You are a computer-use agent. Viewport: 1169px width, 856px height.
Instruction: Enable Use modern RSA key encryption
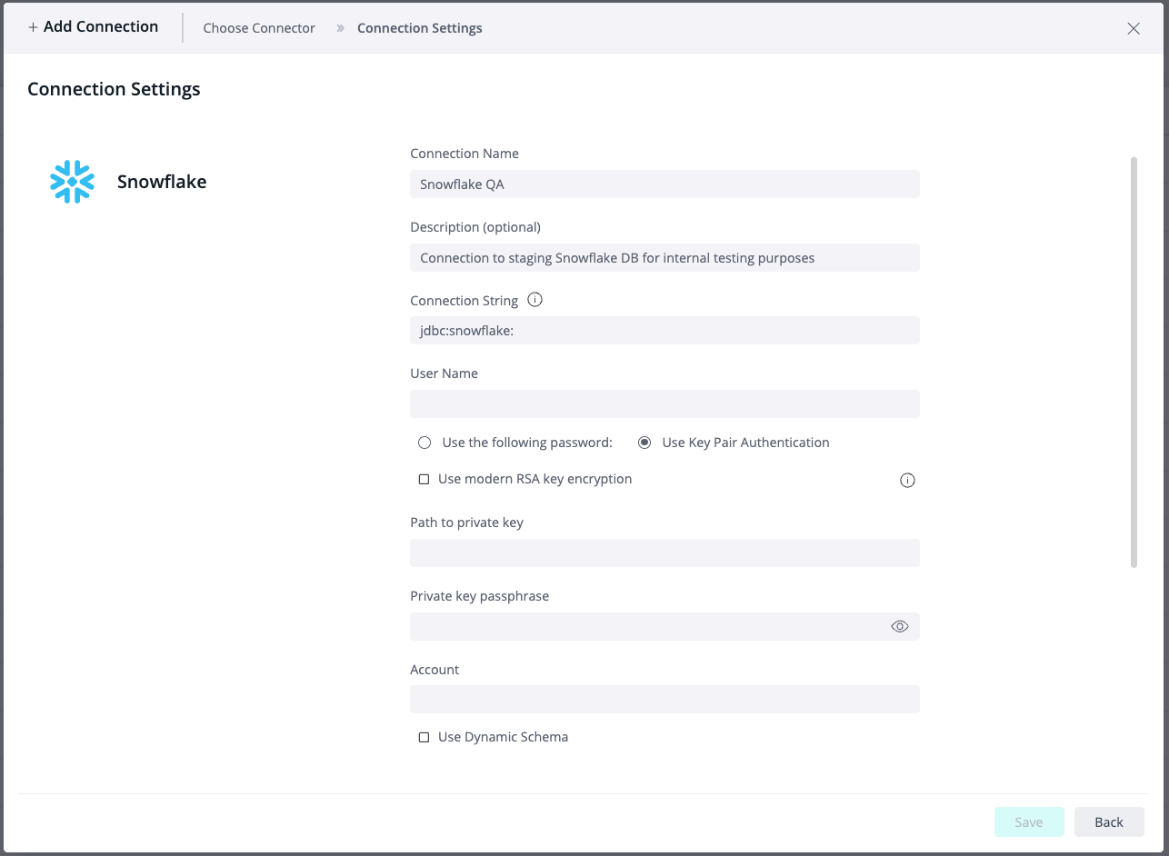click(x=424, y=479)
